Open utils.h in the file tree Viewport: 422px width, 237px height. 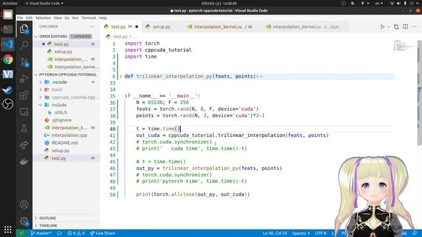(61, 113)
